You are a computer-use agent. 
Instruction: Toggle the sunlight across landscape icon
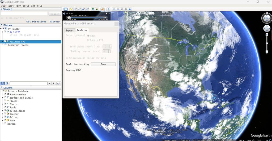click(97, 9)
